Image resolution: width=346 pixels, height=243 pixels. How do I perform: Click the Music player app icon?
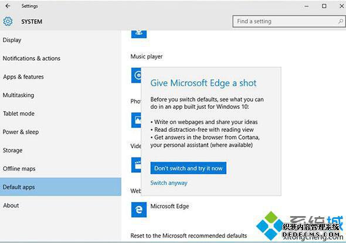[136, 76]
